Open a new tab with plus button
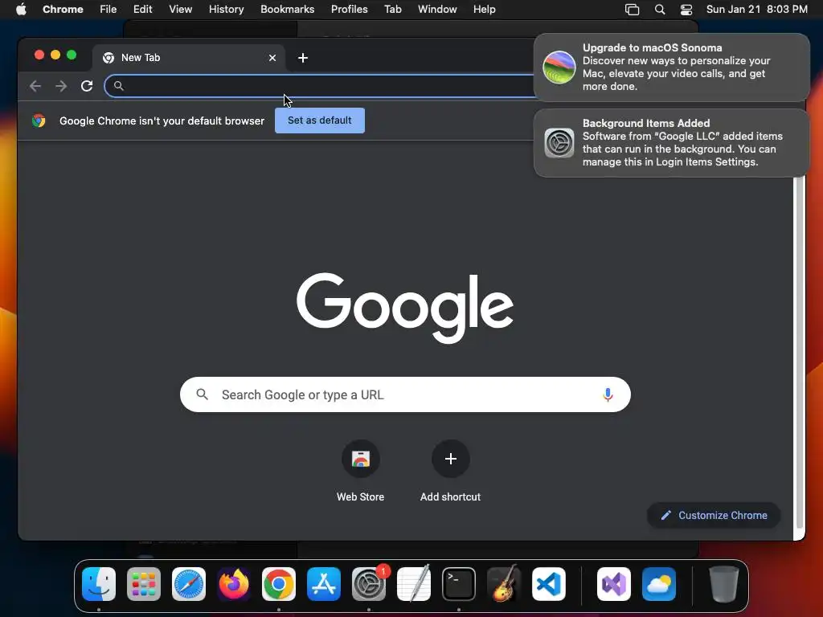The height and width of the screenshot is (617, 823). pos(303,58)
